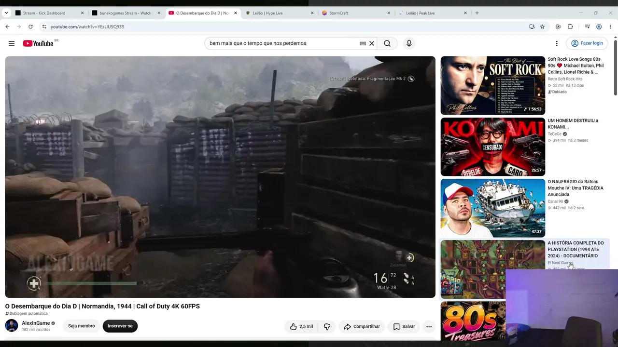This screenshot has width=618, height=347.
Task: Start a voice search with the microphone
Action: click(409, 43)
